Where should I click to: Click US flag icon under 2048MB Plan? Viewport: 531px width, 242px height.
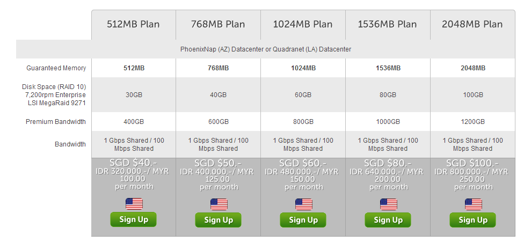tap(474, 204)
